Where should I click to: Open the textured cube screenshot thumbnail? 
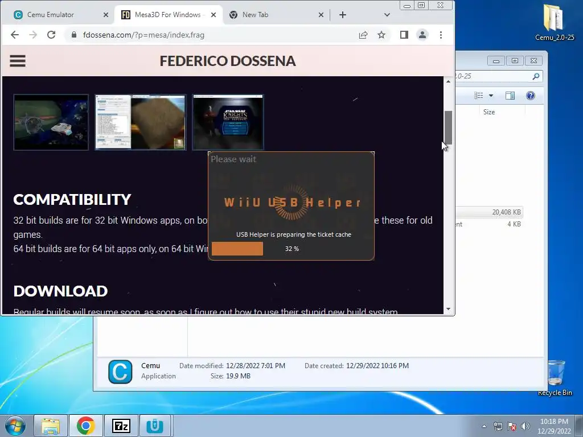[x=140, y=122]
